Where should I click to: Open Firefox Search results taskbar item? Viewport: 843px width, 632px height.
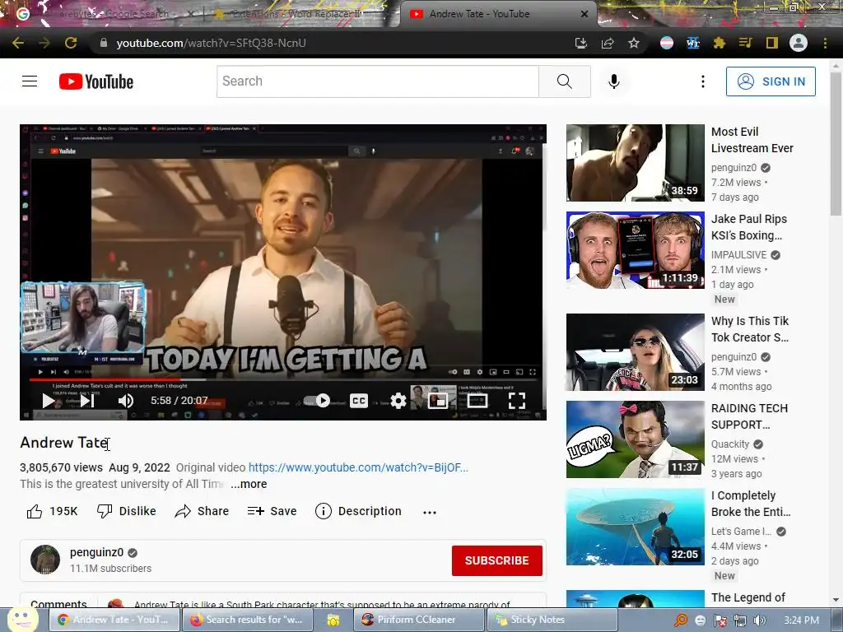pyautogui.click(x=247, y=620)
